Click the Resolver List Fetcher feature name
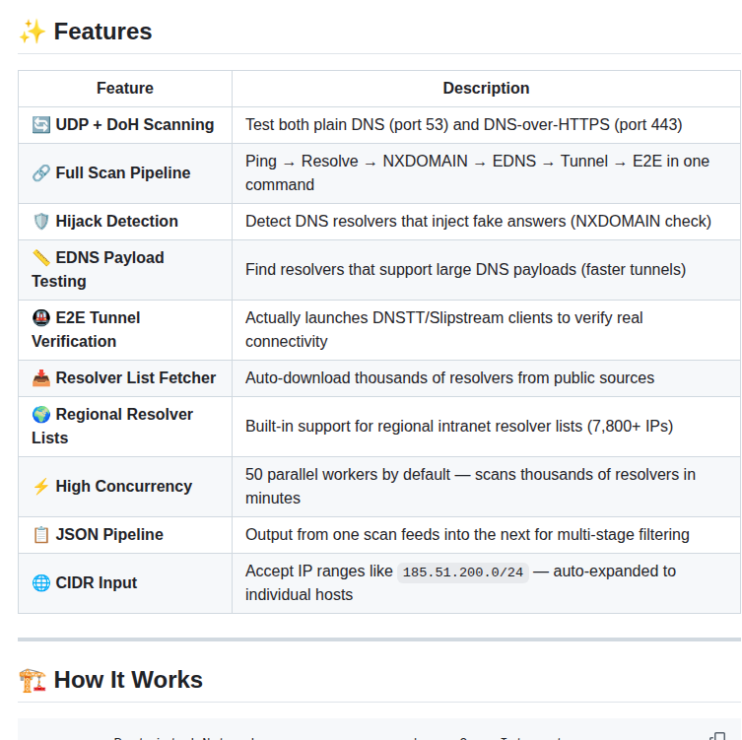The height and width of the screenshot is (740, 742). 136,378
